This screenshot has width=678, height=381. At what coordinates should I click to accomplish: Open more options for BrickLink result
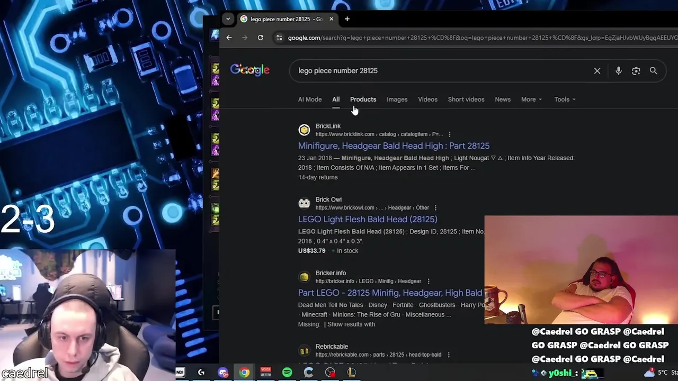[x=449, y=134]
